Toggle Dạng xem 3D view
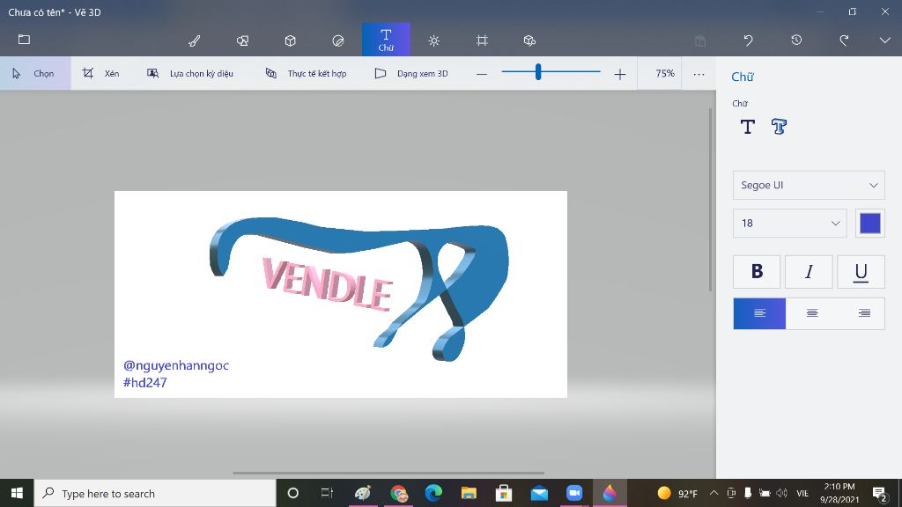 (411, 73)
